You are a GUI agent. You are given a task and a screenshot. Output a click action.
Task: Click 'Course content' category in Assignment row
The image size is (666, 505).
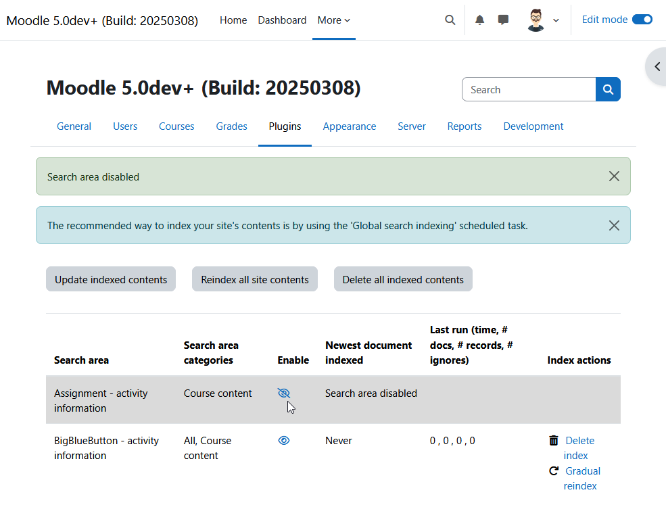(x=218, y=393)
